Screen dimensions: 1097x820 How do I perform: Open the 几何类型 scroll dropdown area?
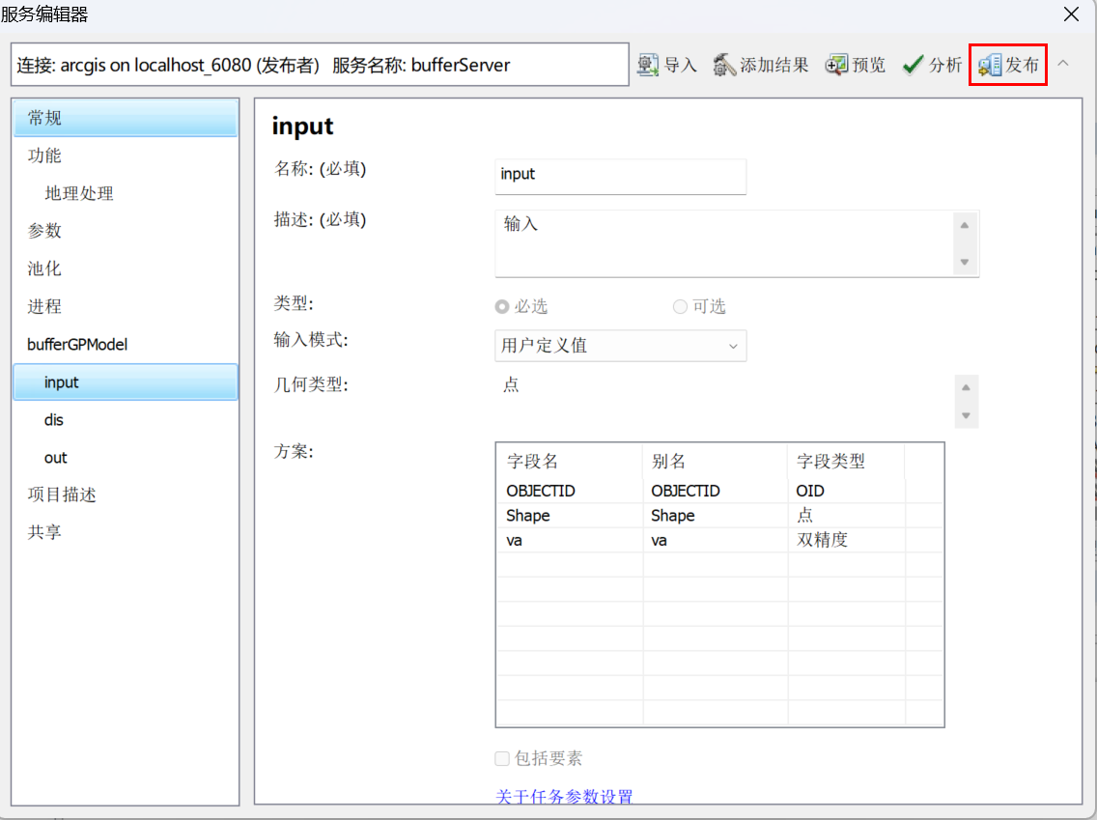click(966, 401)
